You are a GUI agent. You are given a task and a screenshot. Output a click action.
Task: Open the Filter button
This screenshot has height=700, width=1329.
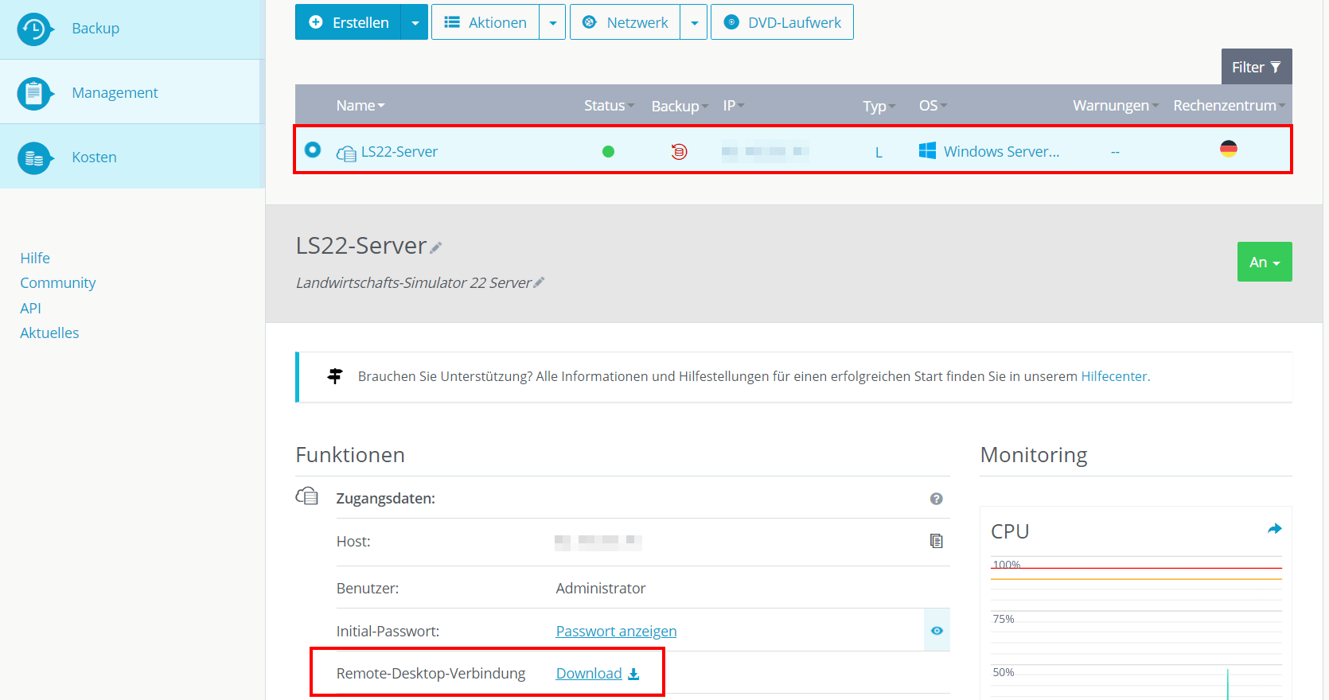coord(1257,67)
